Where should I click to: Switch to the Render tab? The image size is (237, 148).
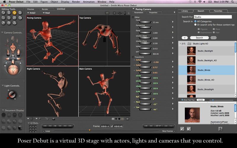(45, 9)
